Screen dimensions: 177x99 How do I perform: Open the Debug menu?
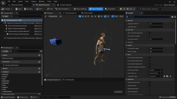point(33,1)
